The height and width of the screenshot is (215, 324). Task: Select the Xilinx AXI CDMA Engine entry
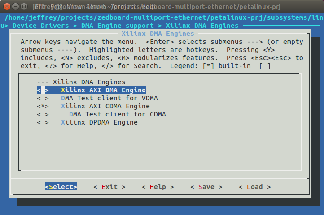pyautogui.click(x=105, y=106)
